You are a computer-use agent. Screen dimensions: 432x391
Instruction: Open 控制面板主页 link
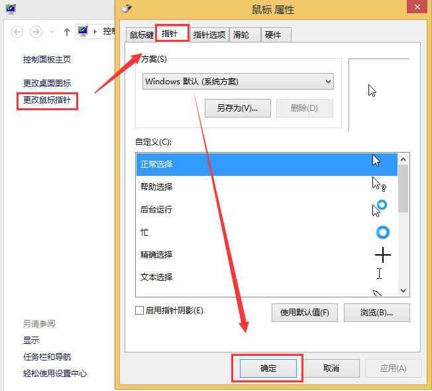(x=47, y=60)
